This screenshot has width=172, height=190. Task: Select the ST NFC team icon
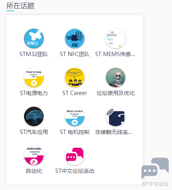[x=75, y=39]
